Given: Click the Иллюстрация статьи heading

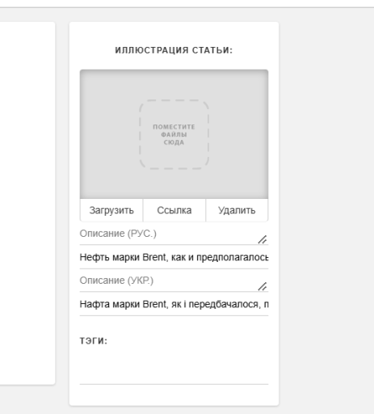Looking at the screenshot, I should (174, 50).
